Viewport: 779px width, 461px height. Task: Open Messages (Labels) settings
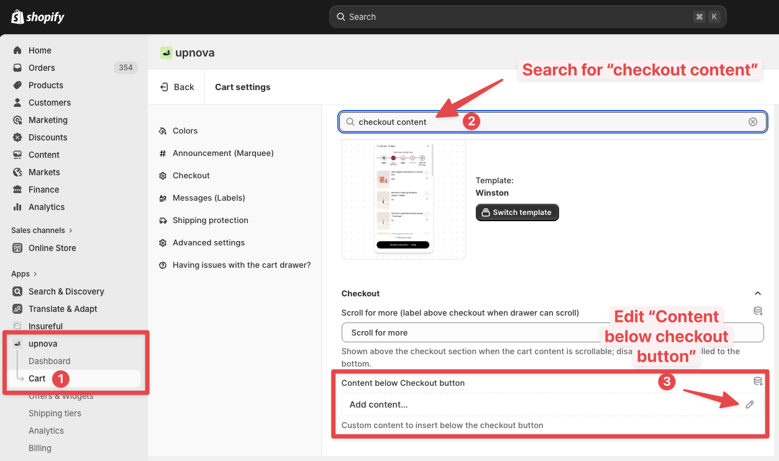pos(209,198)
